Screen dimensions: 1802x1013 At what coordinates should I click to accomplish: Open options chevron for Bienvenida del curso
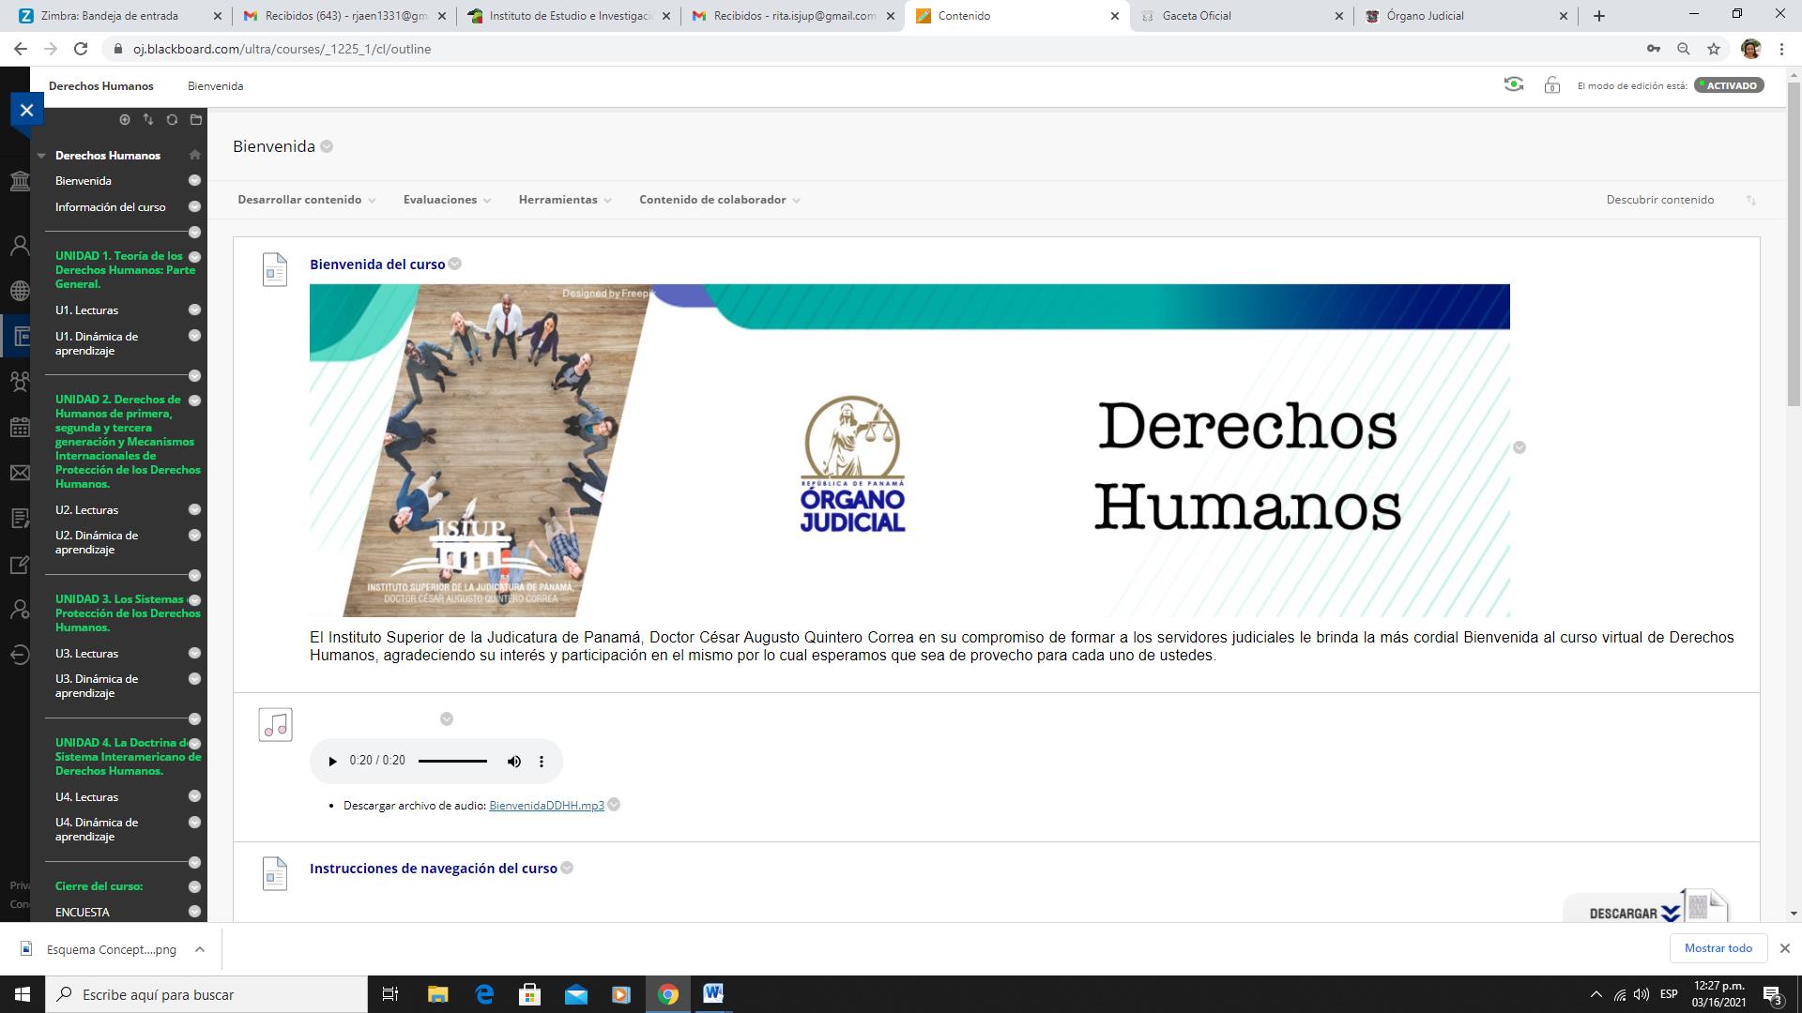pyautogui.click(x=454, y=264)
